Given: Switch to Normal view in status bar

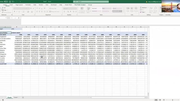Looking at the screenshot, I should (156, 100).
